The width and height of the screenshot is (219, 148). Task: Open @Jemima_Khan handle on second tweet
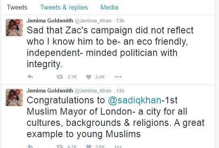pyautogui.click(x=93, y=91)
